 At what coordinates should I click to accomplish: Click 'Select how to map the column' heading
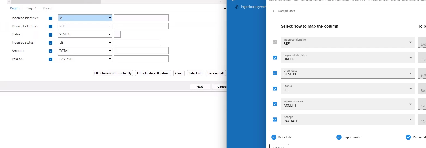pyautogui.click(x=310, y=26)
